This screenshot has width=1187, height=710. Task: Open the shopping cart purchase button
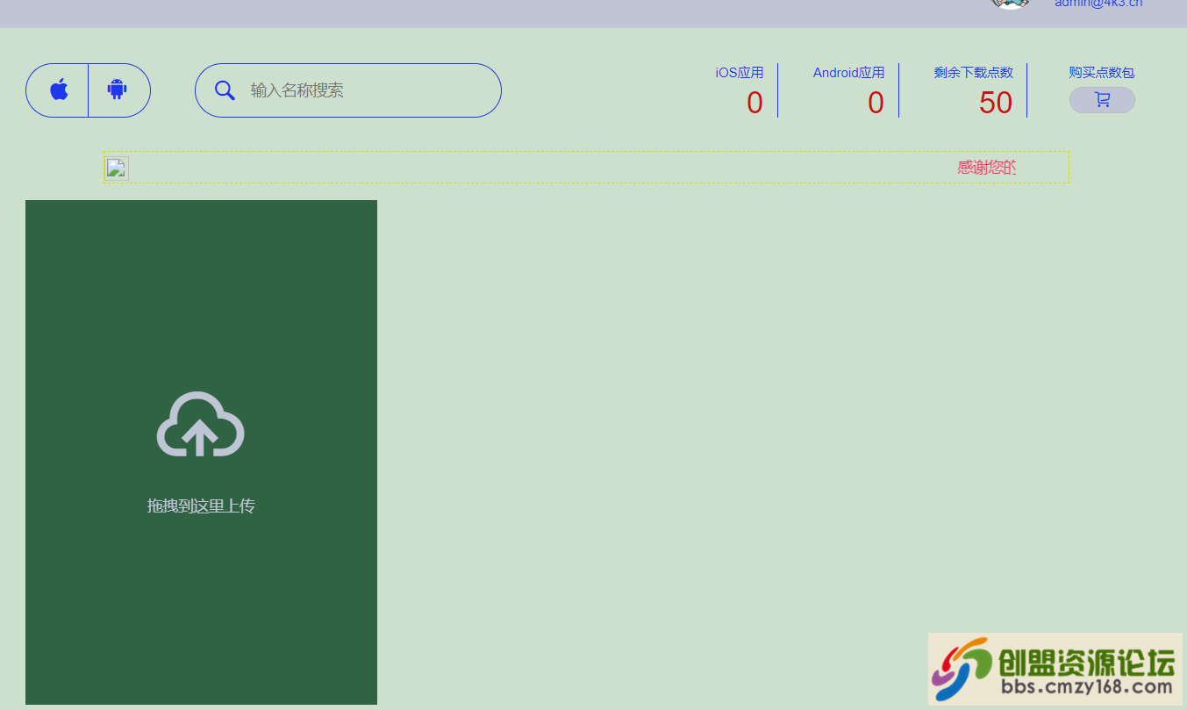[x=1102, y=100]
